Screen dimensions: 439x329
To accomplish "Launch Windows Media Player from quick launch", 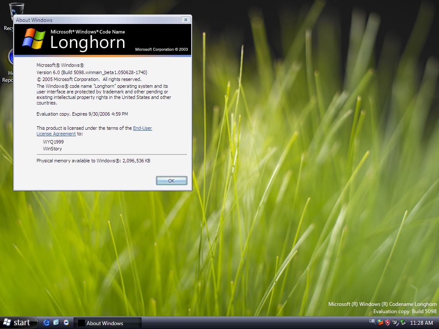I will pos(66,323).
